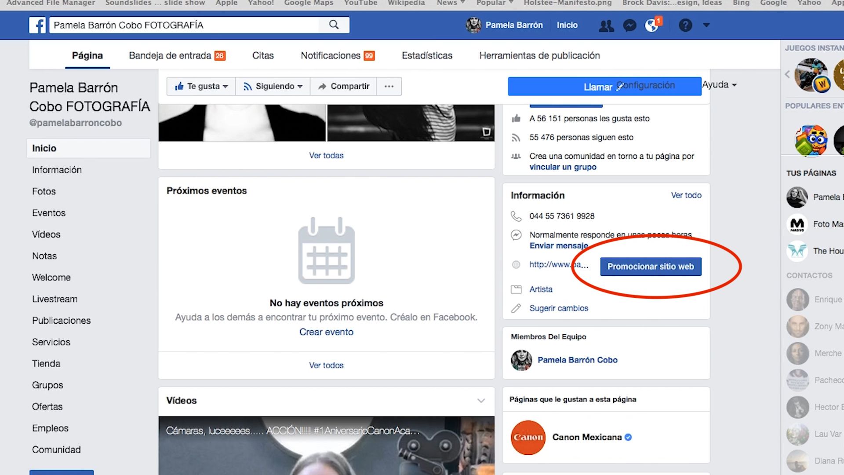Click the phone number 044 55 7361 9928
The height and width of the screenshot is (475, 844).
tap(562, 216)
